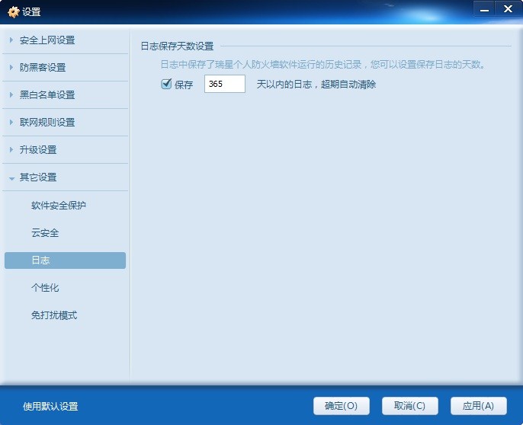
Task: Select 云安全 sub-item
Action: [x=45, y=232]
